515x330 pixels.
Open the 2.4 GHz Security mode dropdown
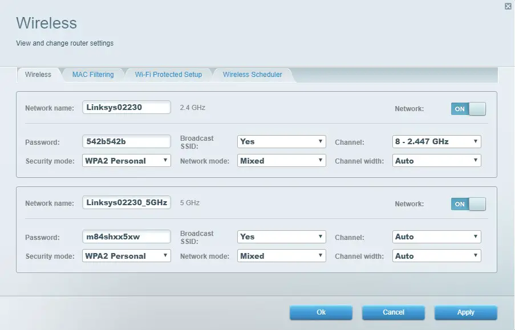coord(127,161)
